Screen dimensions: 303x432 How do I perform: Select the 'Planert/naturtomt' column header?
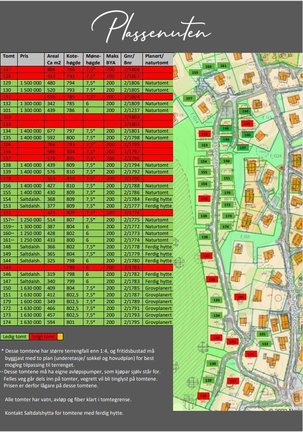coord(158,59)
